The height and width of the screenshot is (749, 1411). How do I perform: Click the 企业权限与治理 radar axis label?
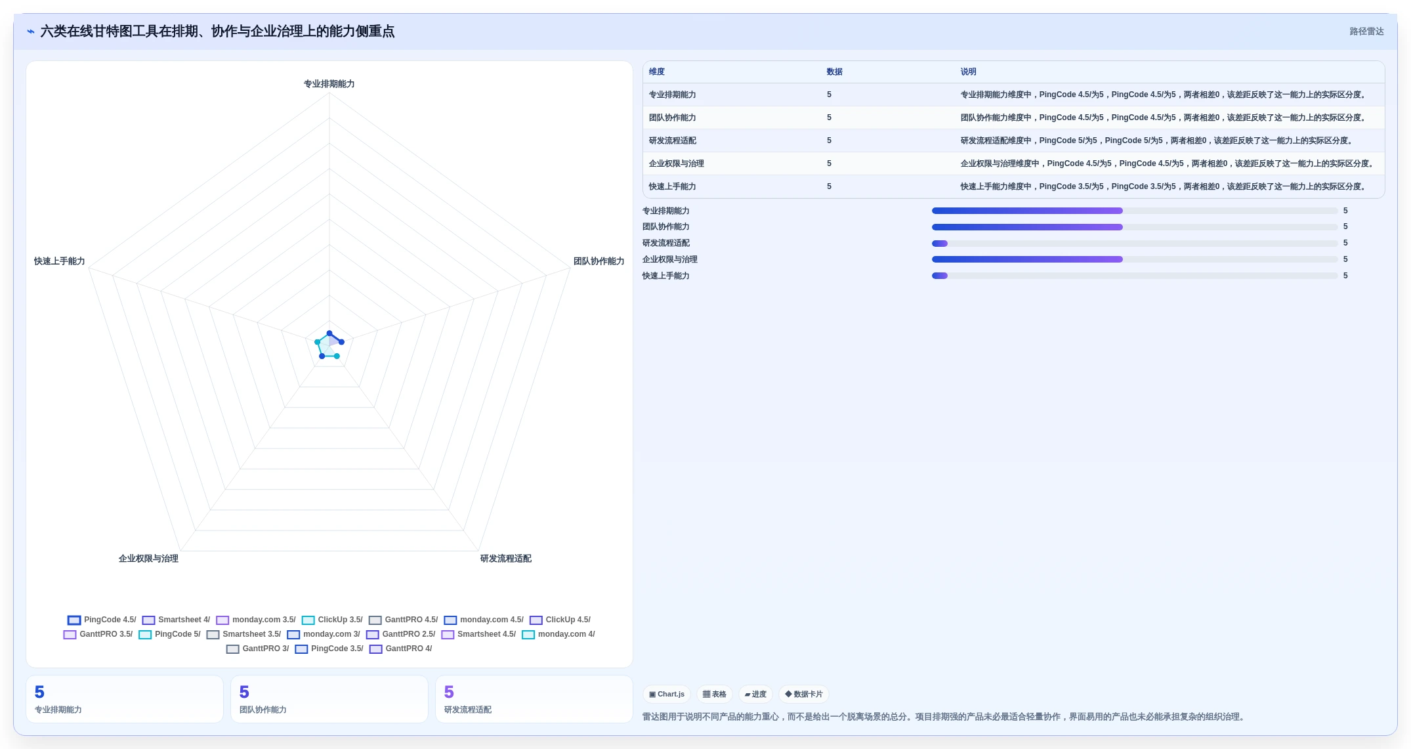(x=148, y=559)
